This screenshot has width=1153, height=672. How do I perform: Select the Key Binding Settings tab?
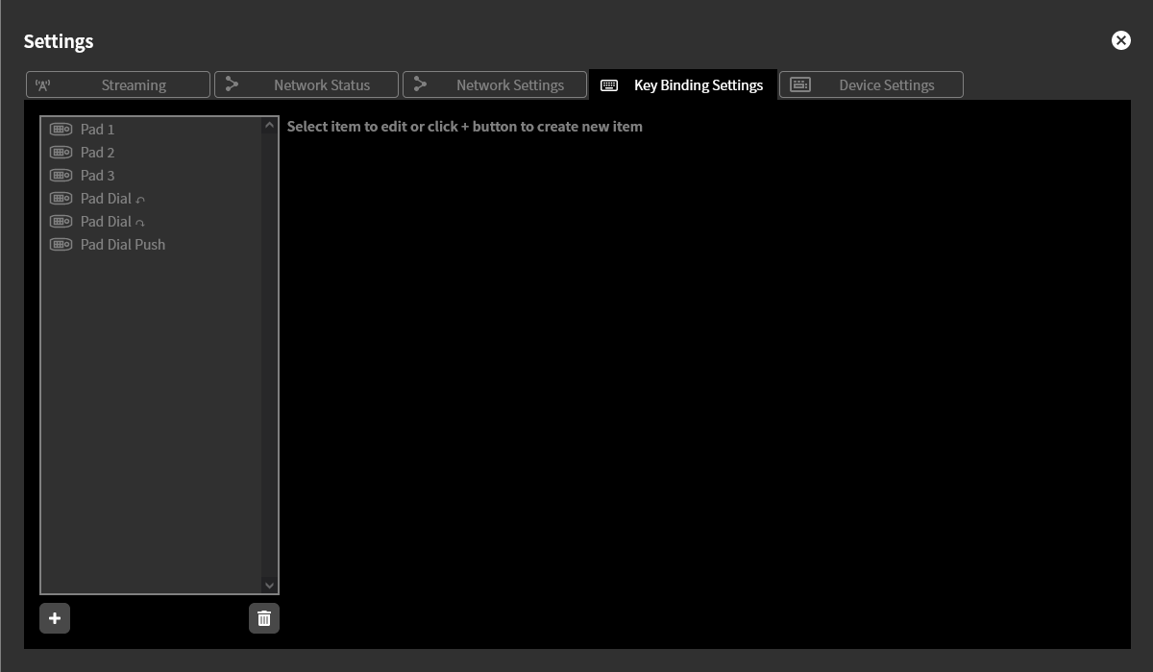click(x=682, y=84)
